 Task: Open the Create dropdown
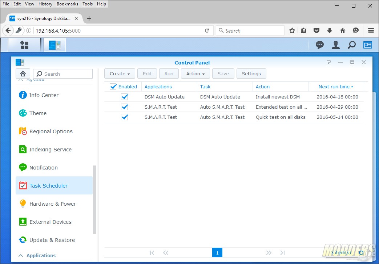click(120, 74)
